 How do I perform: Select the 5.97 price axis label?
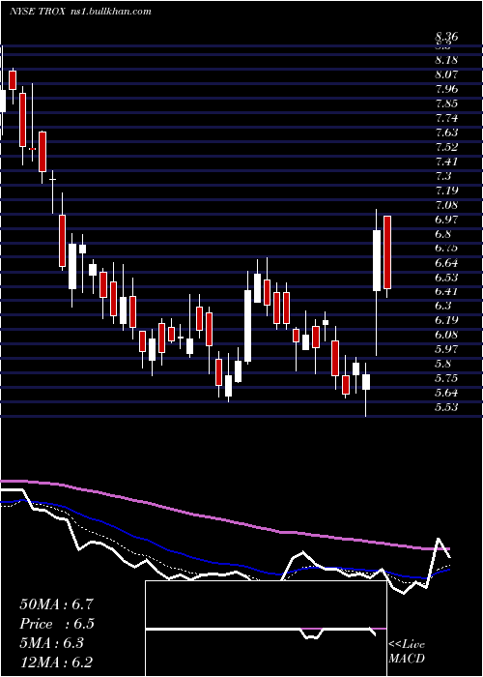446,349
